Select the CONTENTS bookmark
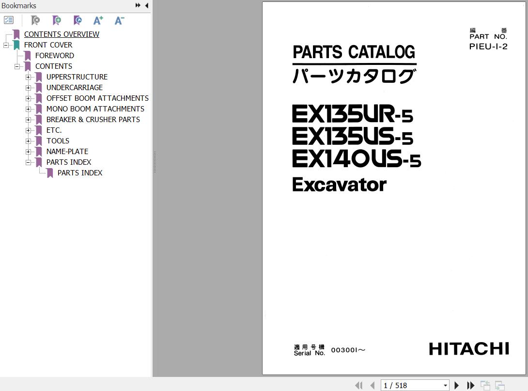 [x=54, y=66]
